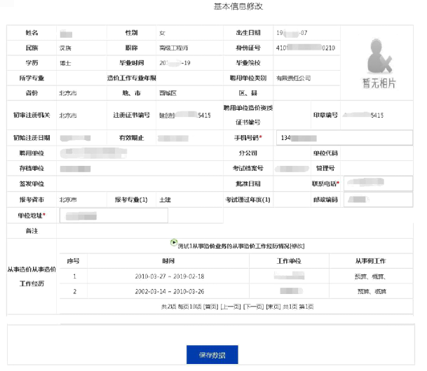Click the 预算、概算 cell in row 1
Viewport: 427px width, 371px height.
click(370, 276)
